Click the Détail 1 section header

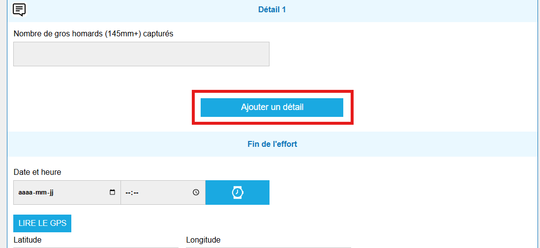(272, 9)
